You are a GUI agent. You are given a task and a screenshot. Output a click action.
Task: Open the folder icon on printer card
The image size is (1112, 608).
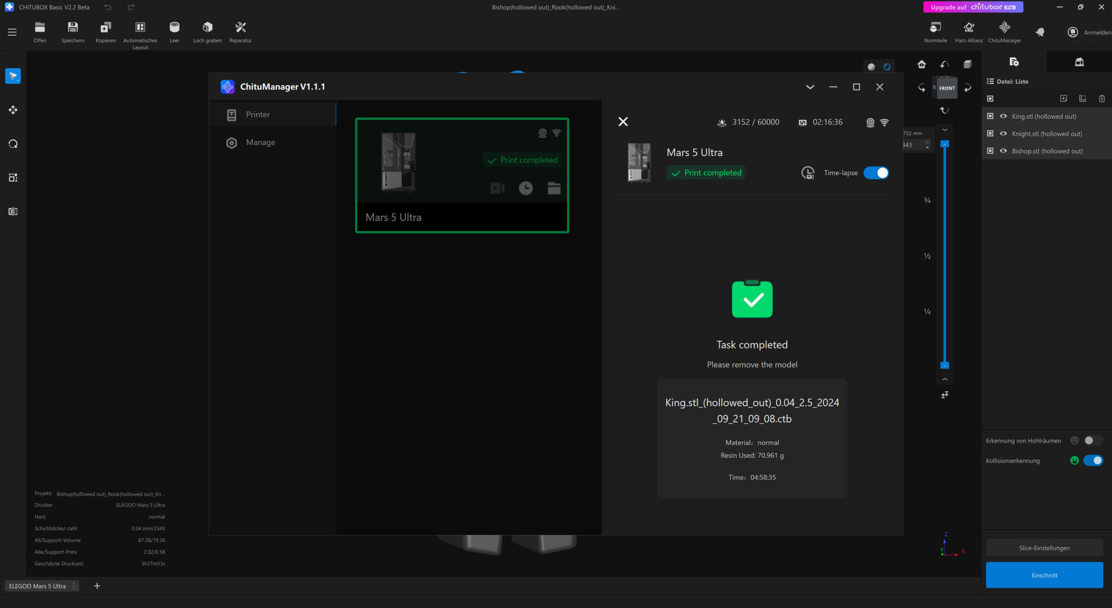(554, 188)
